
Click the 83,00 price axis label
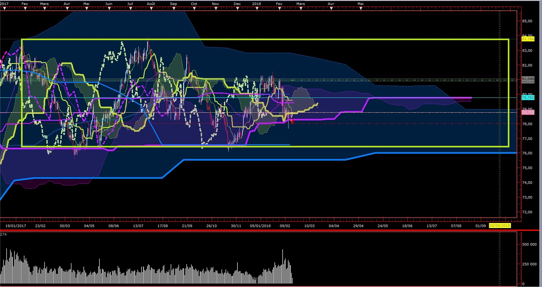pyautogui.click(x=527, y=50)
